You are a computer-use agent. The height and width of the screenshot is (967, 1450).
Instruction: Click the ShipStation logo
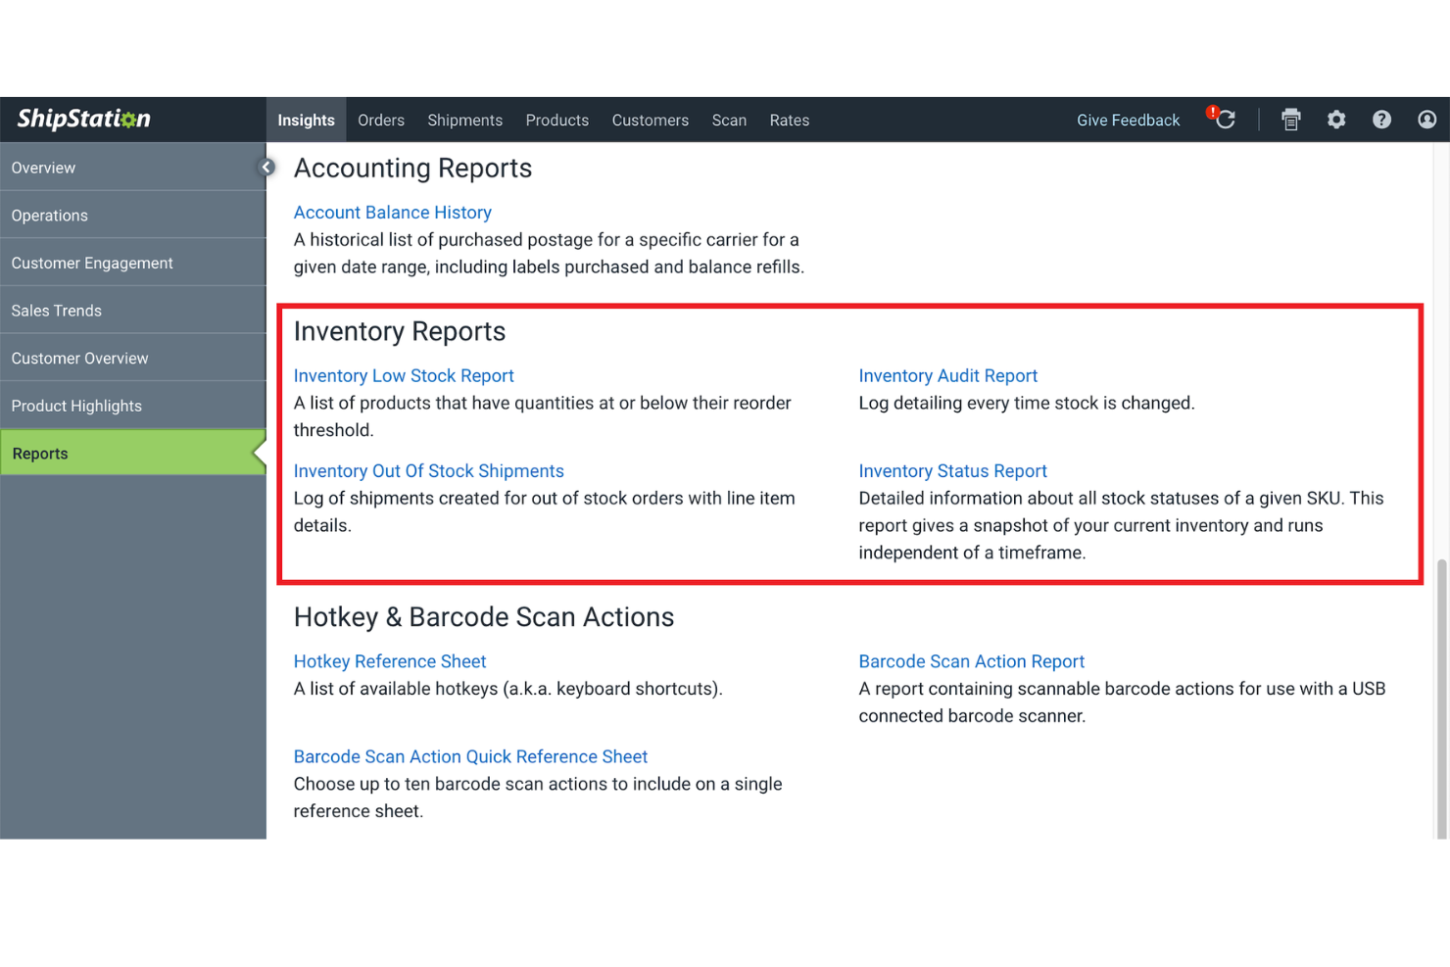83,119
